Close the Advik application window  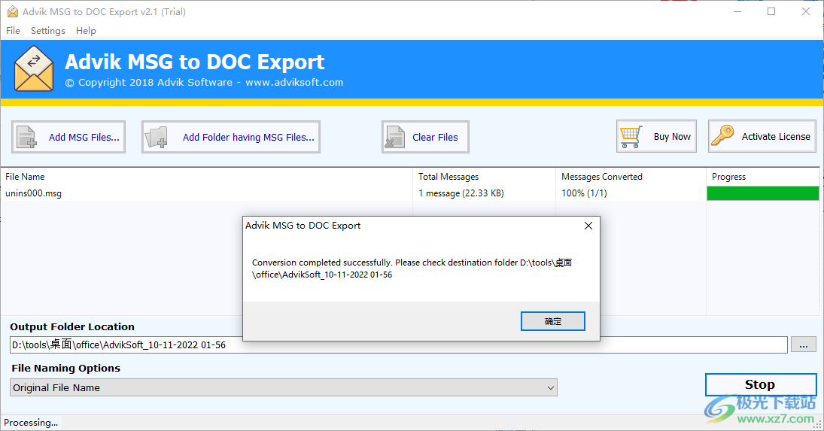pos(806,11)
